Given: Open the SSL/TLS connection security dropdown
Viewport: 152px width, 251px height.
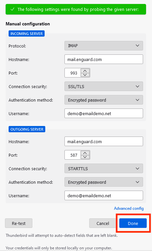Looking at the screenshot, I should tap(104, 86).
